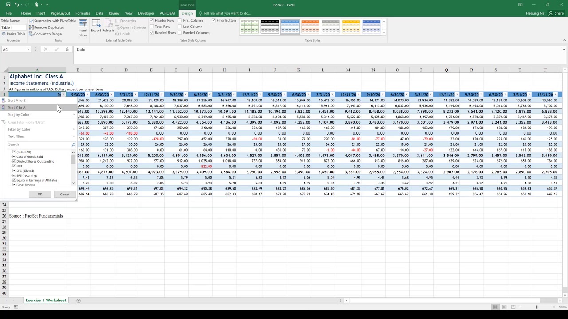Click in the filter Search box
The image size is (568, 319).
(x=39, y=144)
